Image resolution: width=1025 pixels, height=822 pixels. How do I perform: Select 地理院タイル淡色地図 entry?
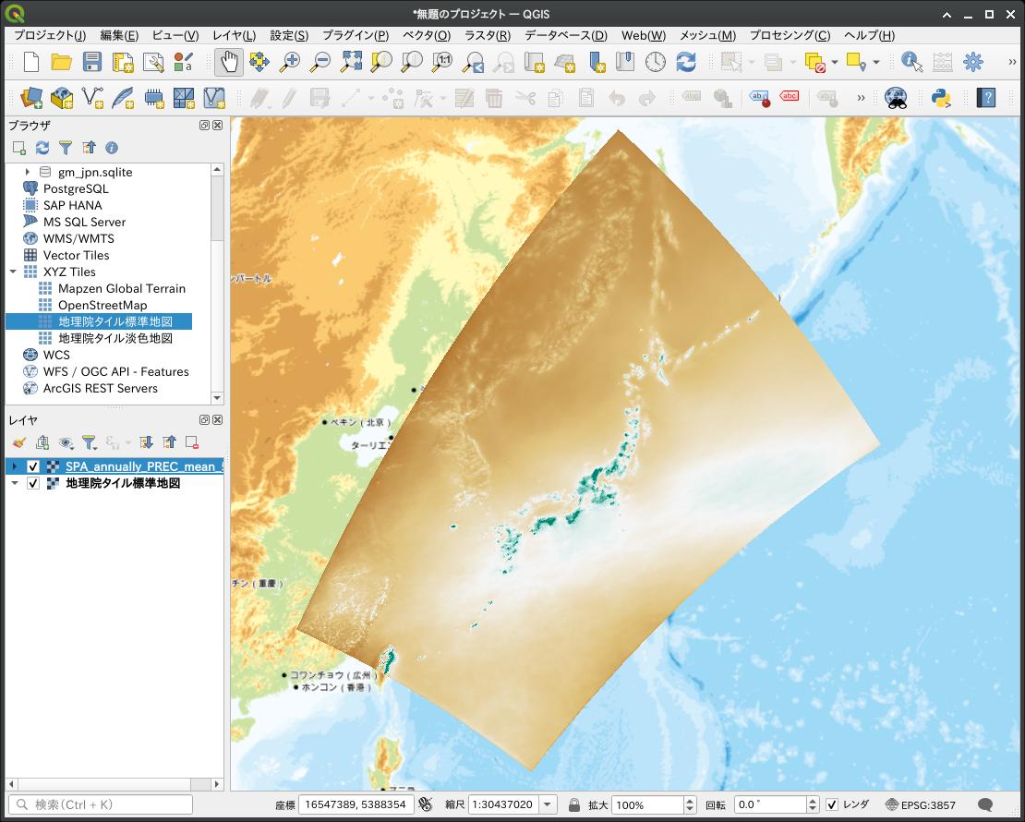pos(115,338)
